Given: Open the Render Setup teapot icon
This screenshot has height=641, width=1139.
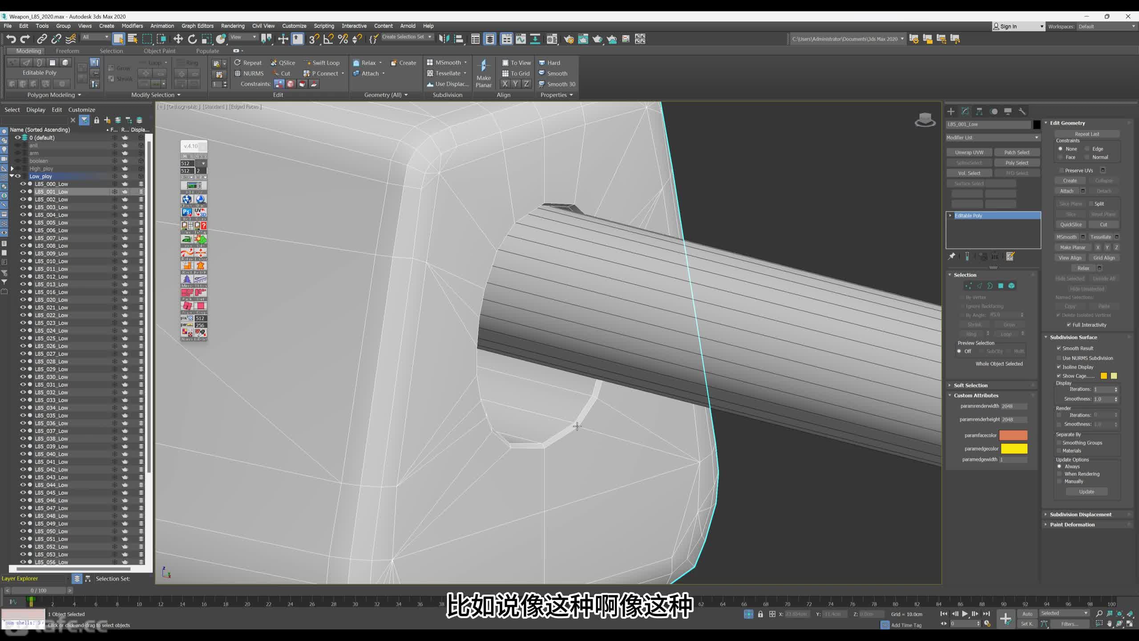Looking at the screenshot, I should [569, 39].
